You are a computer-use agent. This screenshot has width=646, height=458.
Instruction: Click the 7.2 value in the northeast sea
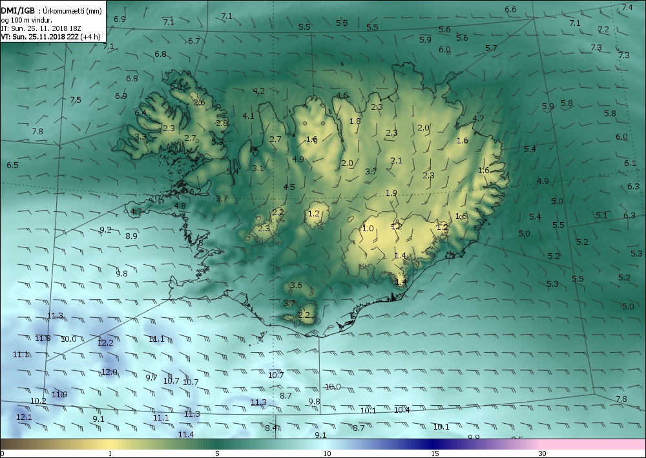pos(603,29)
